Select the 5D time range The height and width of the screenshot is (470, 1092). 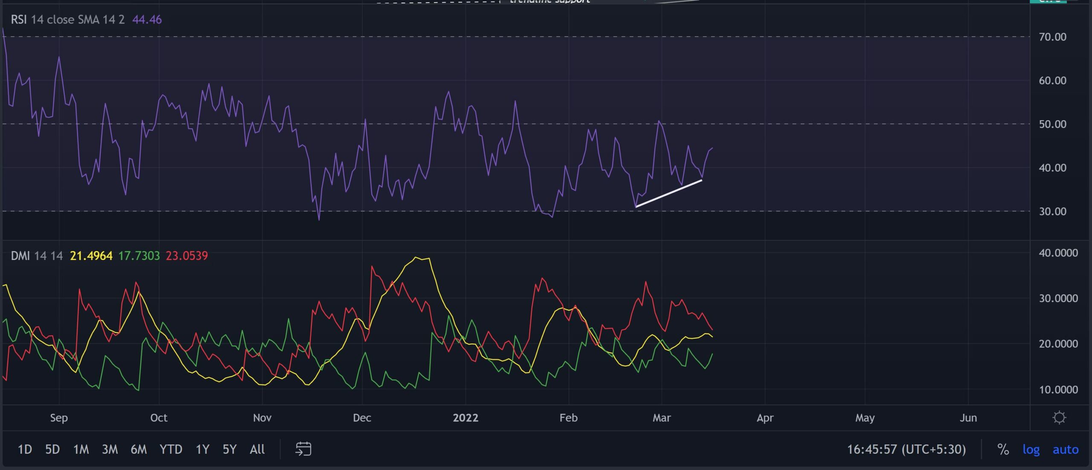click(x=52, y=449)
